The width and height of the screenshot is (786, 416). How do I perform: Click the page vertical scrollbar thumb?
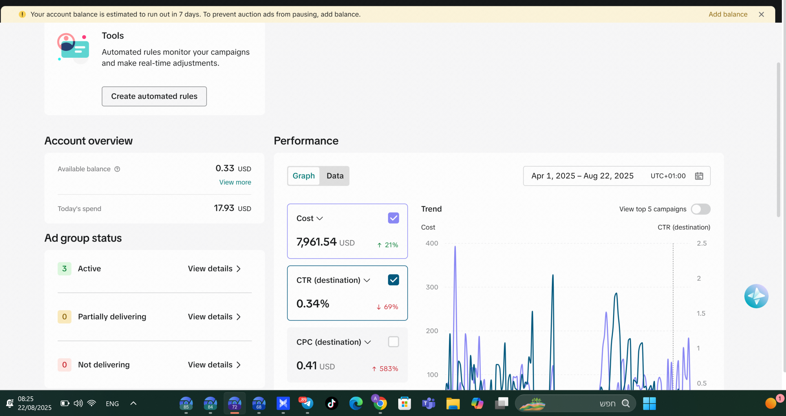point(778,140)
